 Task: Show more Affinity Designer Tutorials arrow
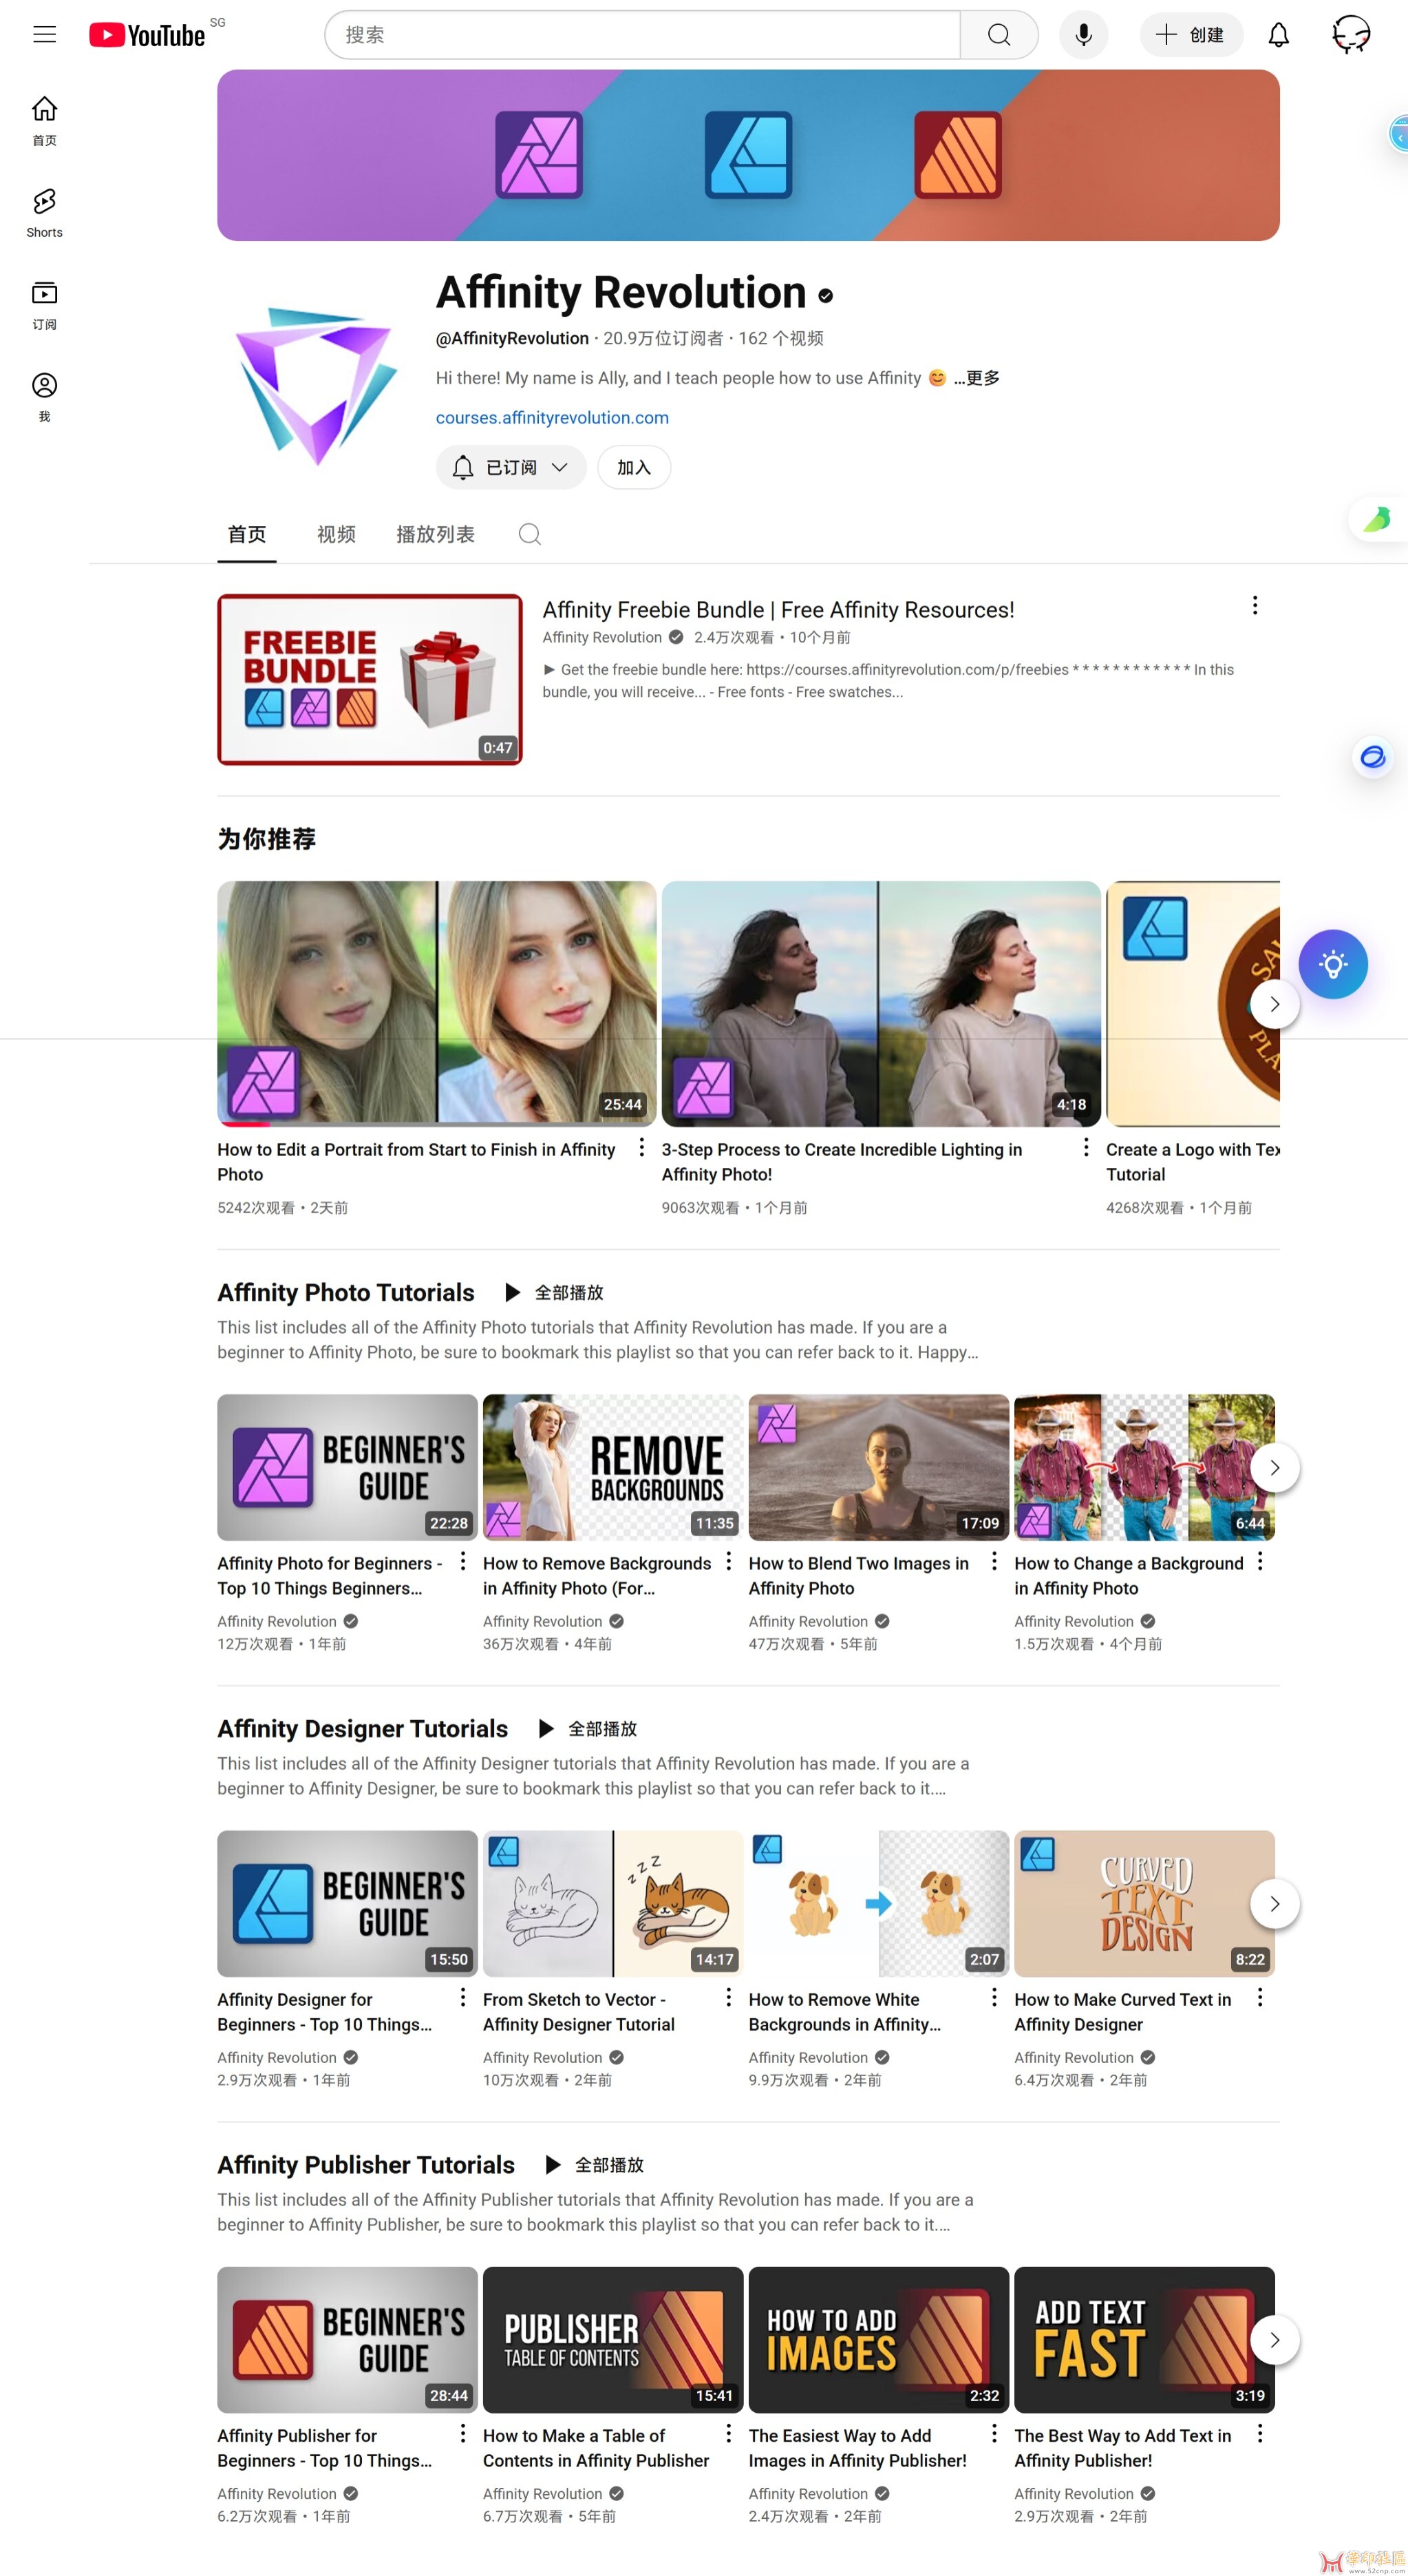coord(1274,1904)
